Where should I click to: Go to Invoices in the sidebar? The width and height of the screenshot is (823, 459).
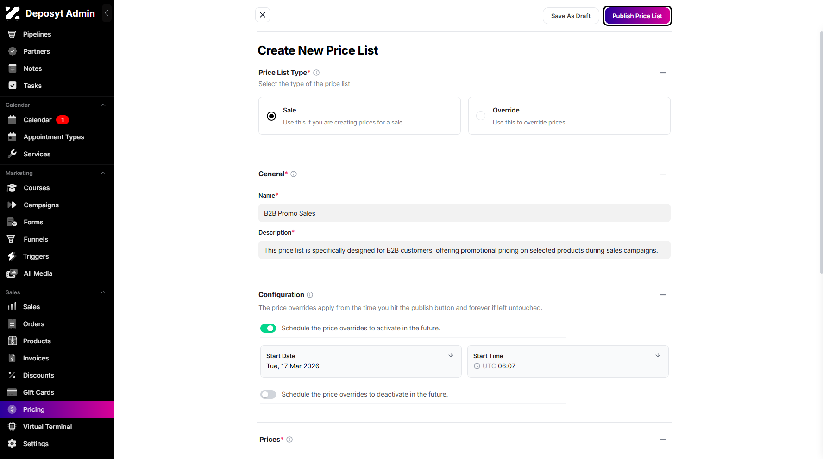(x=57, y=358)
